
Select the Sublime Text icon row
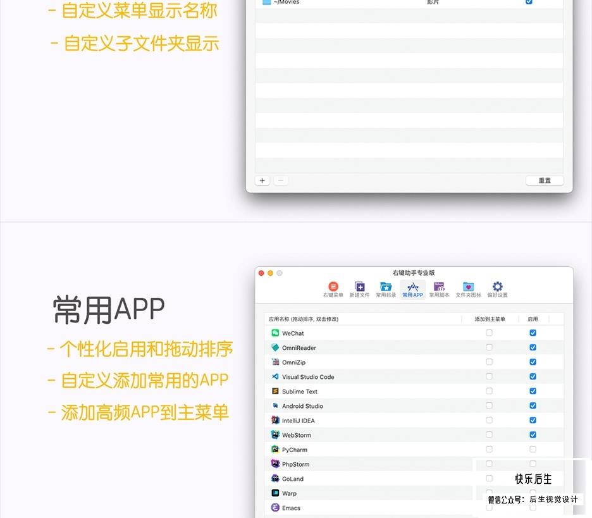pos(414,391)
